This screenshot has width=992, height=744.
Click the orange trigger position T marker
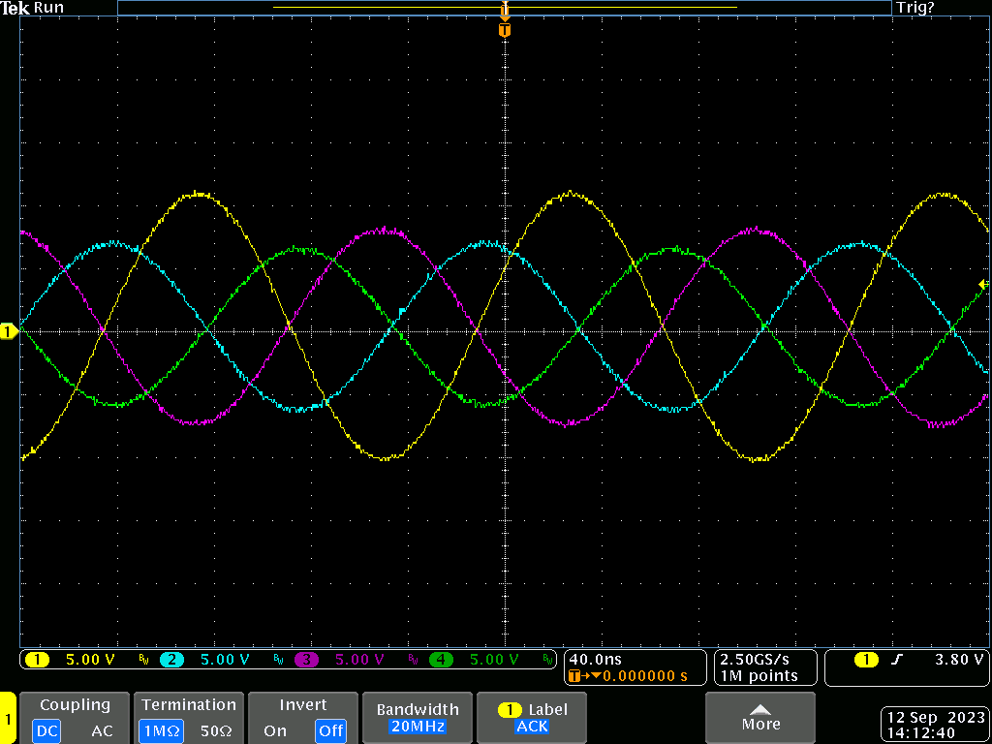504,30
